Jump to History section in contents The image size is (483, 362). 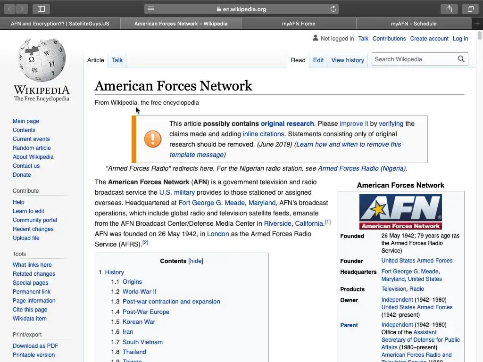click(x=114, y=272)
